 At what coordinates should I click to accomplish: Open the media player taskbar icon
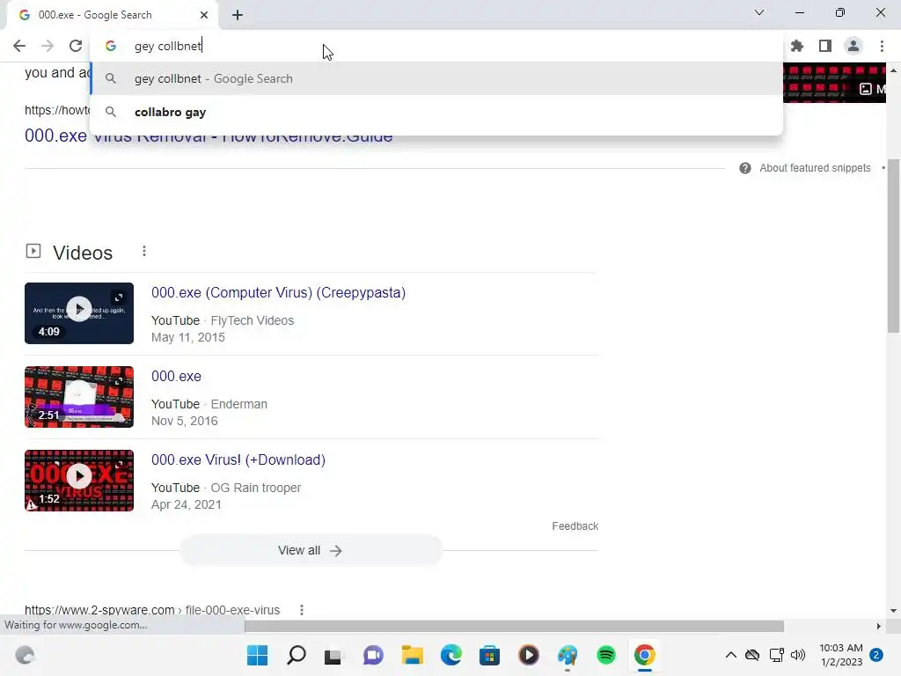(x=529, y=655)
